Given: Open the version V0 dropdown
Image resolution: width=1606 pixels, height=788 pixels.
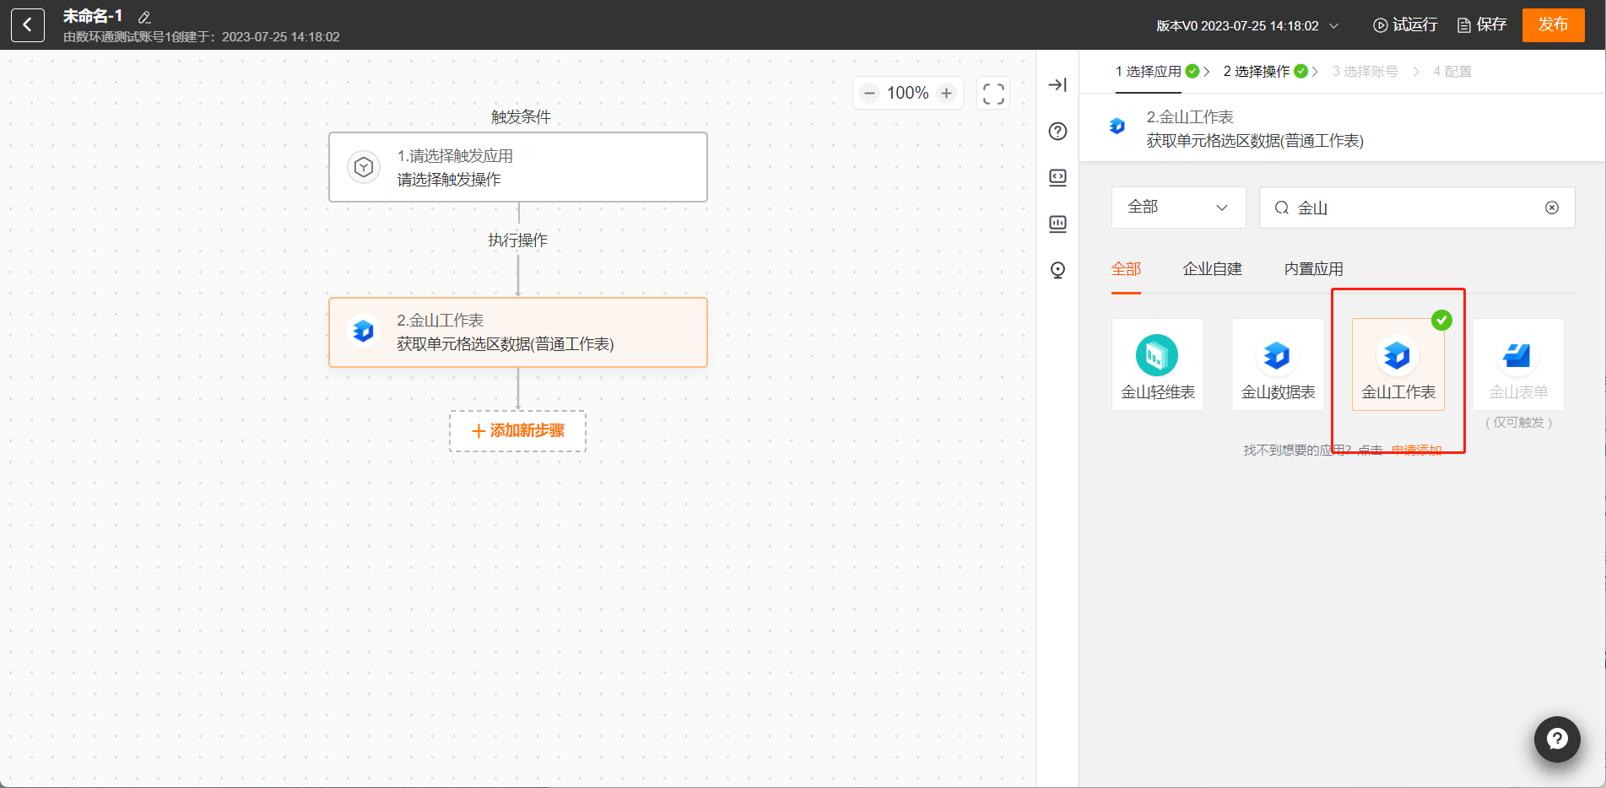Looking at the screenshot, I should [1247, 25].
